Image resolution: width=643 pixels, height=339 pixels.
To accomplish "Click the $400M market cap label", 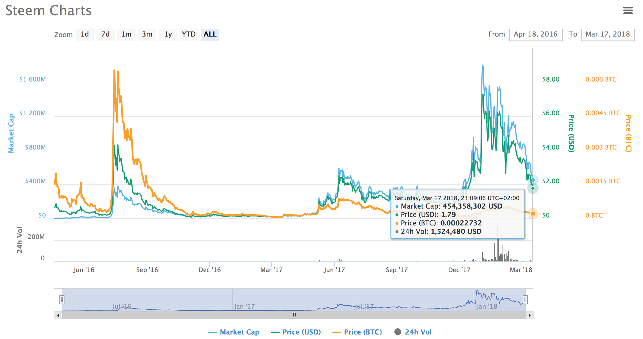I will pos(35,181).
